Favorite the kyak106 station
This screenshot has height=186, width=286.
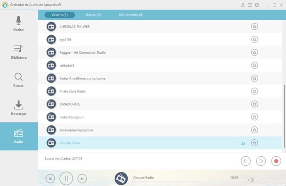pos(254,39)
